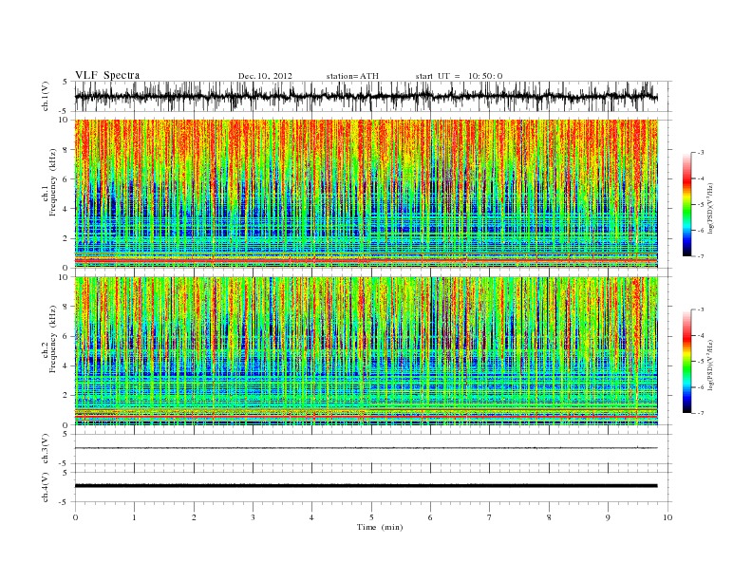This screenshot has width=752, height=581.
Task: Click the '-5' label on ch.1 color bar
Action: coord(700,205)
